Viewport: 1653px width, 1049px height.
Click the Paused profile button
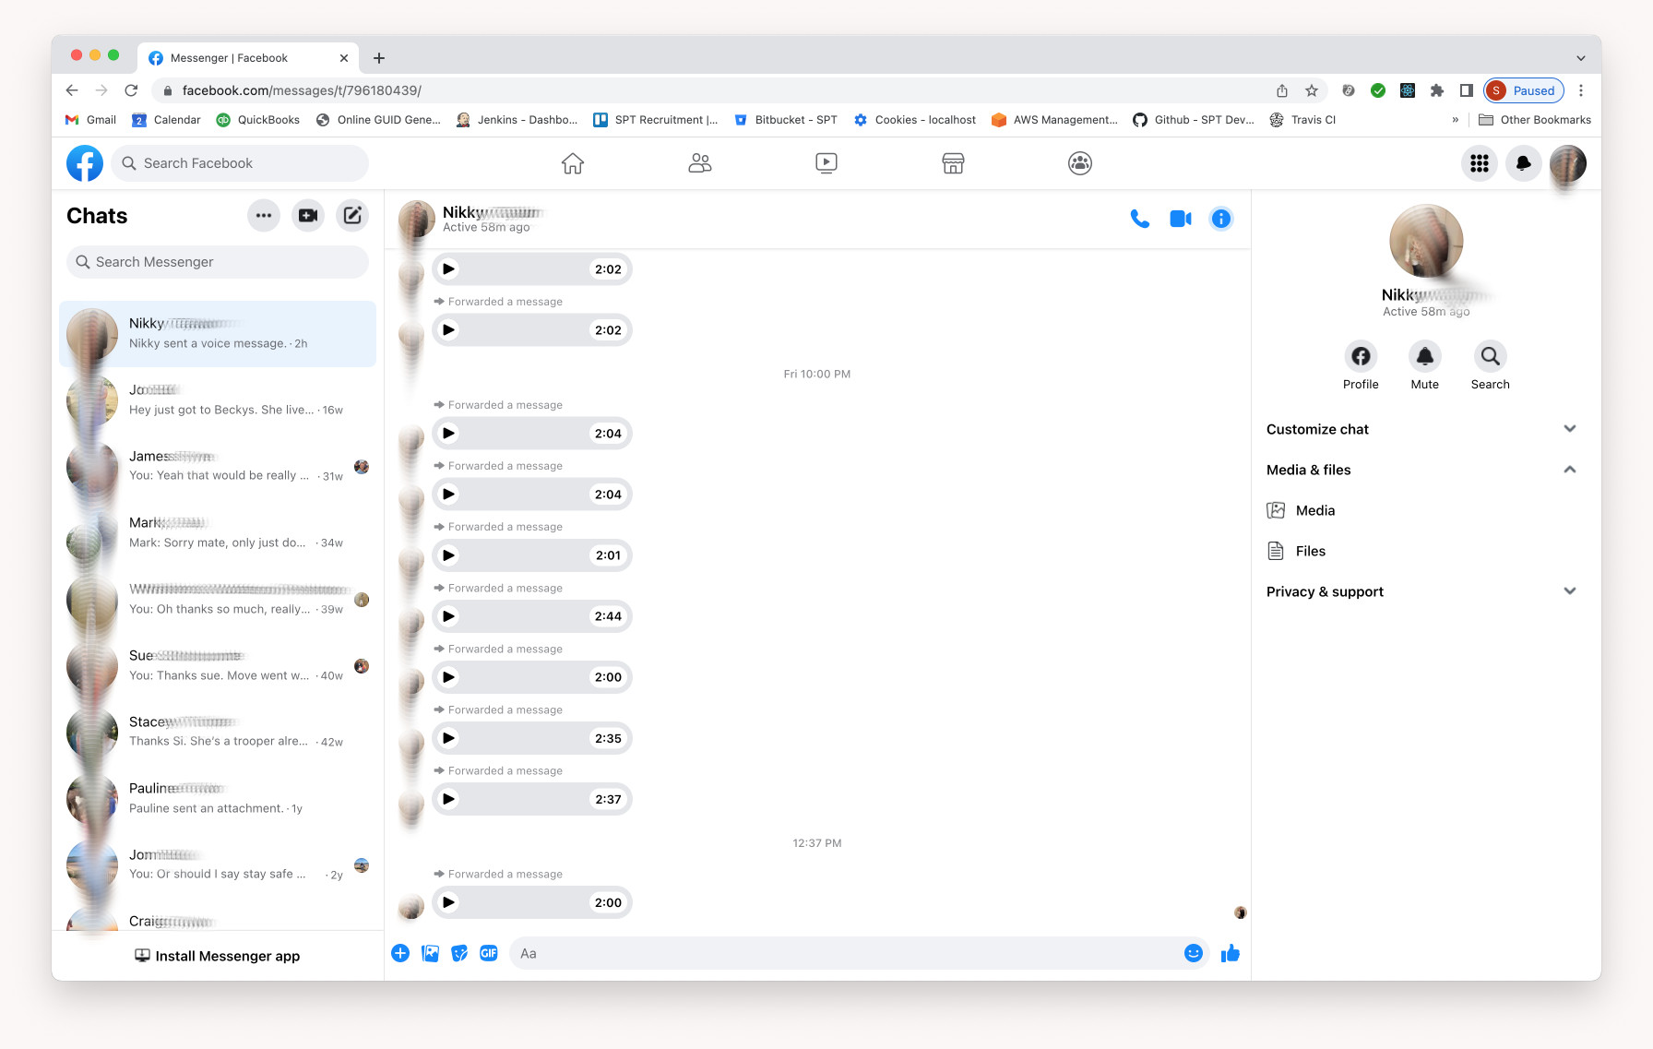pos(1524,90)
